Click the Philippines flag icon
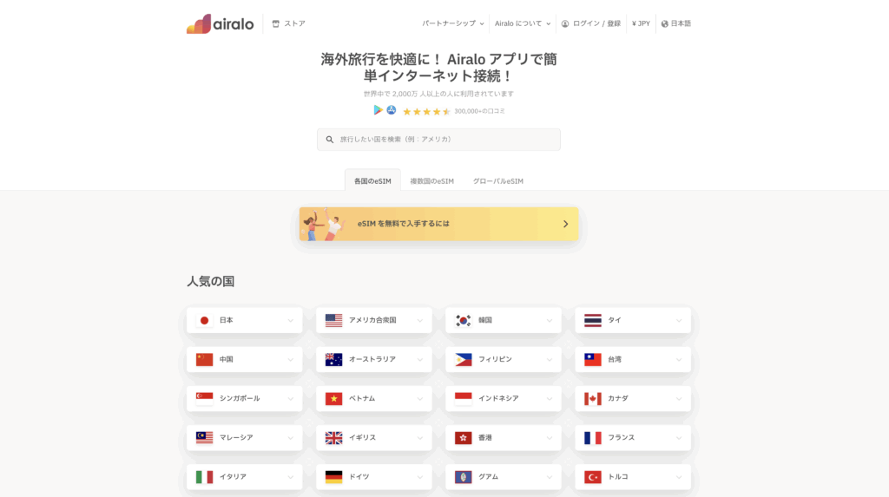This screenshot has width=889, height=497. [464, 359]
